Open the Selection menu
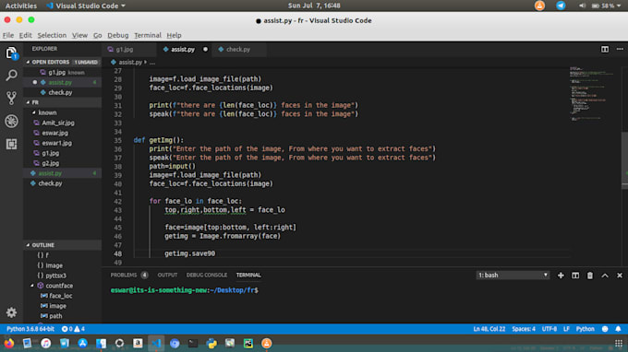Image resolution: width=628 pixels, height=352 pixels. tap(52, 35)
